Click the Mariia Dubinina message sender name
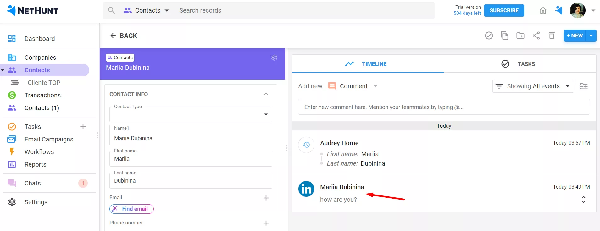 pyautogui.click(x=342, y=187)
